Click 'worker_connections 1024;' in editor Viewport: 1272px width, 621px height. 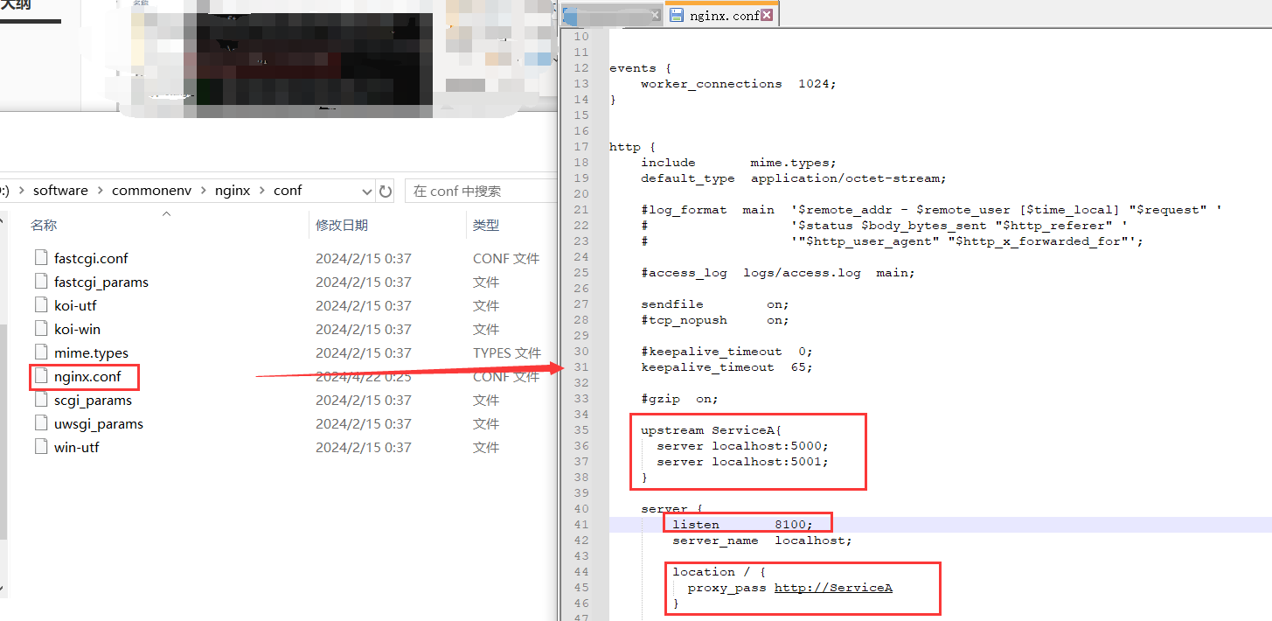739,84
